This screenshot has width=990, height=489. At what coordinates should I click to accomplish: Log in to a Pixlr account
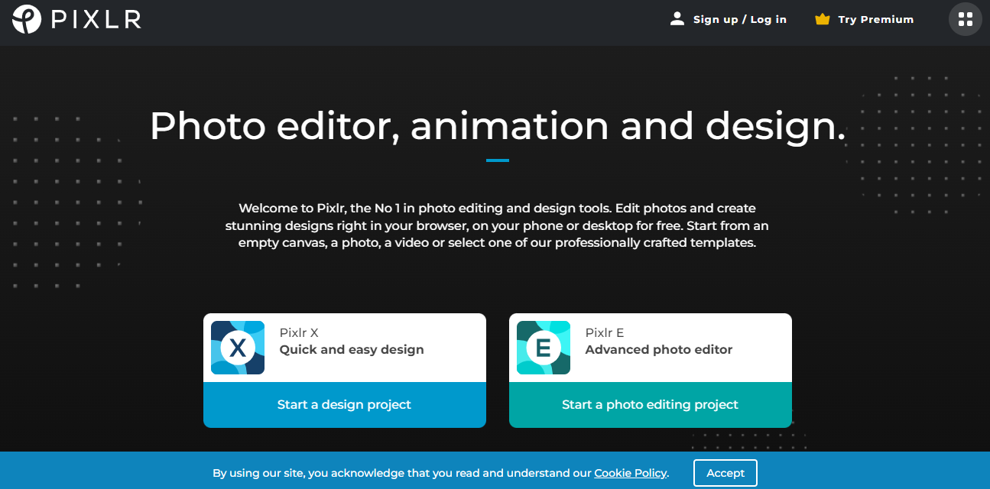click(x=739, y=19)
